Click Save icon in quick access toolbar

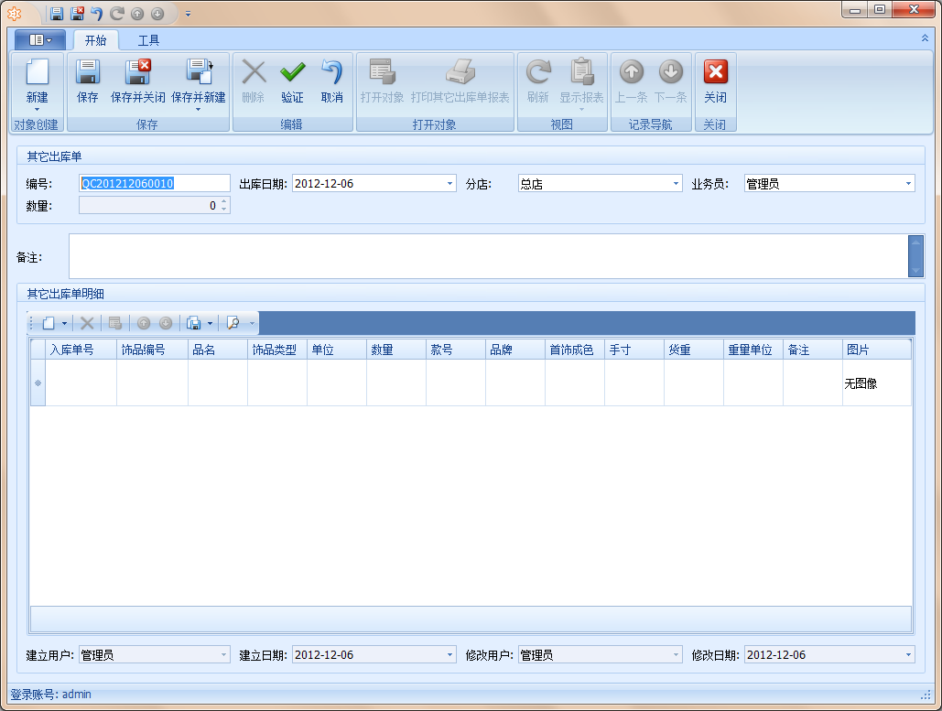pyautogui.click(x=57, y=13)
